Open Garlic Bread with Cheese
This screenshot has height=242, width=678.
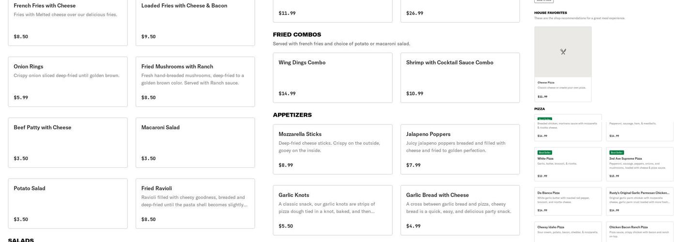[x=460, y=210]
